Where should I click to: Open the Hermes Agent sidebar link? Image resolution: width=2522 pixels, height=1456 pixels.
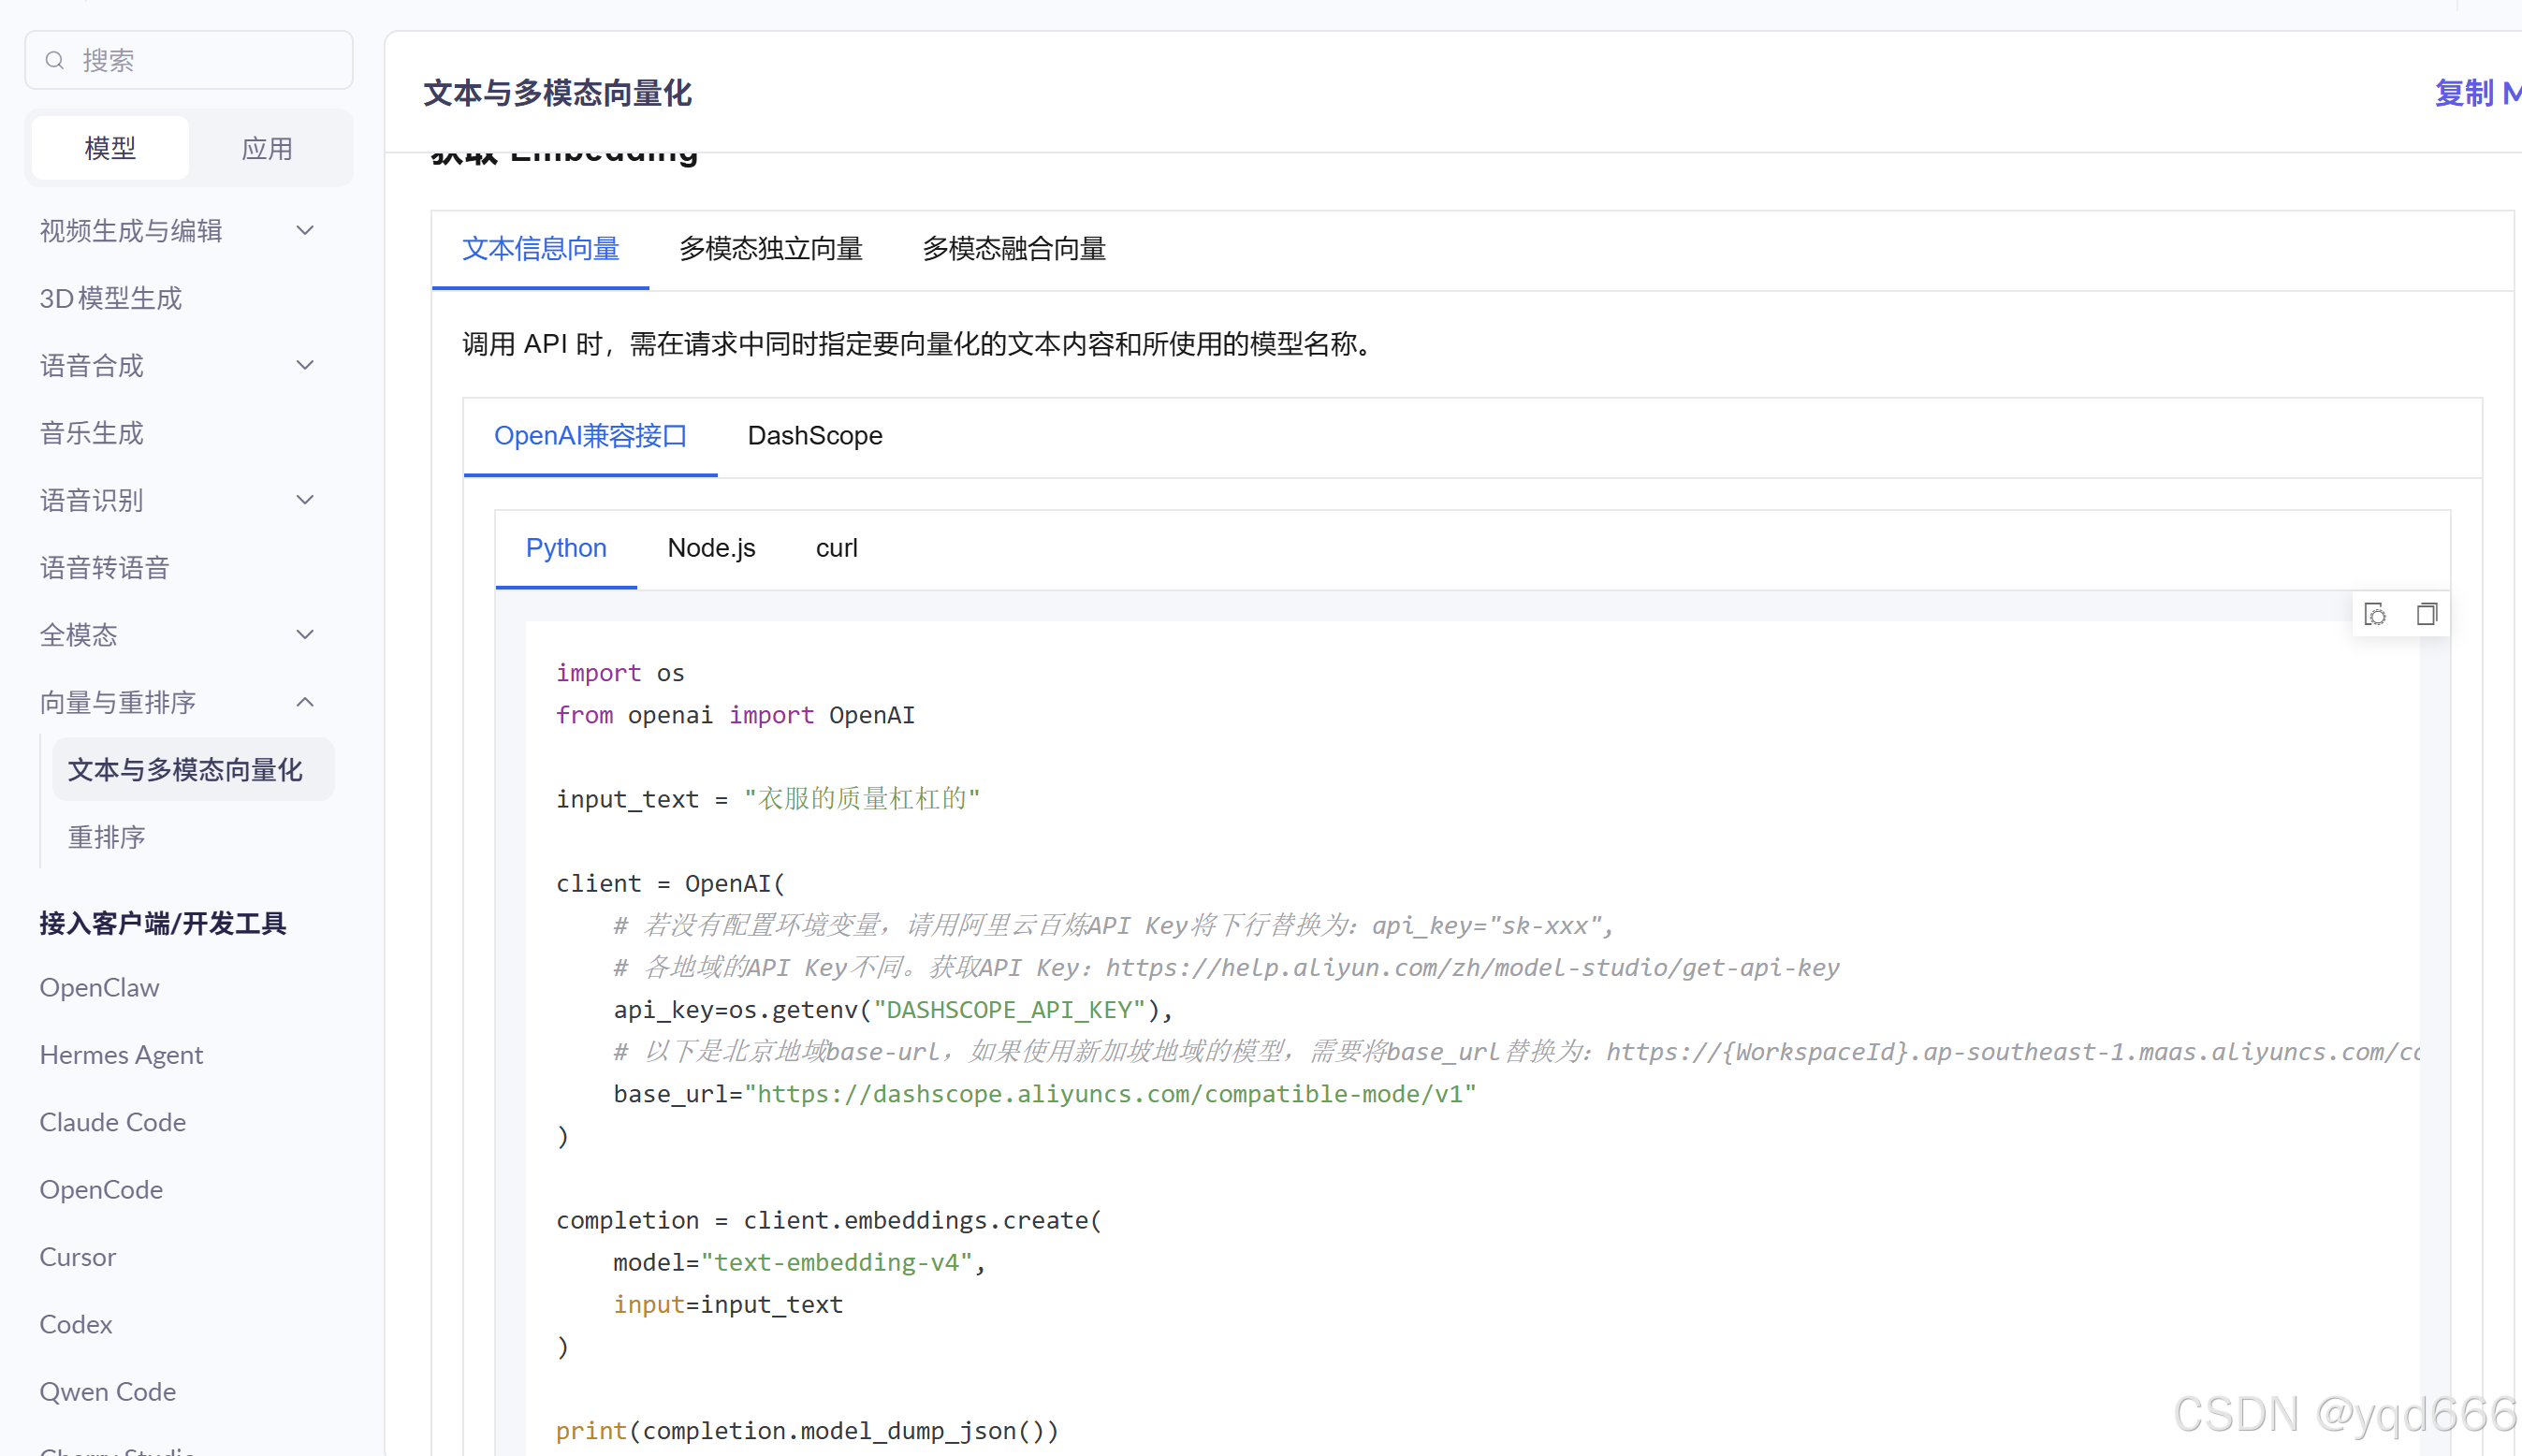click(x=121, y=1055)
